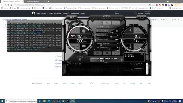The height and width of the screenshot is (103, 183).
Task: Open the browser extensions puzzle icon
Action: pyautogui.click(x=169, y=5)
